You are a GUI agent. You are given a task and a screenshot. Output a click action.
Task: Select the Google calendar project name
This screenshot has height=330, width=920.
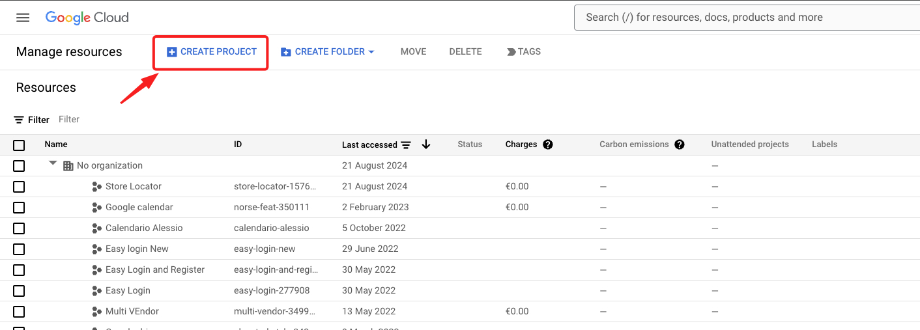point(139,208)
